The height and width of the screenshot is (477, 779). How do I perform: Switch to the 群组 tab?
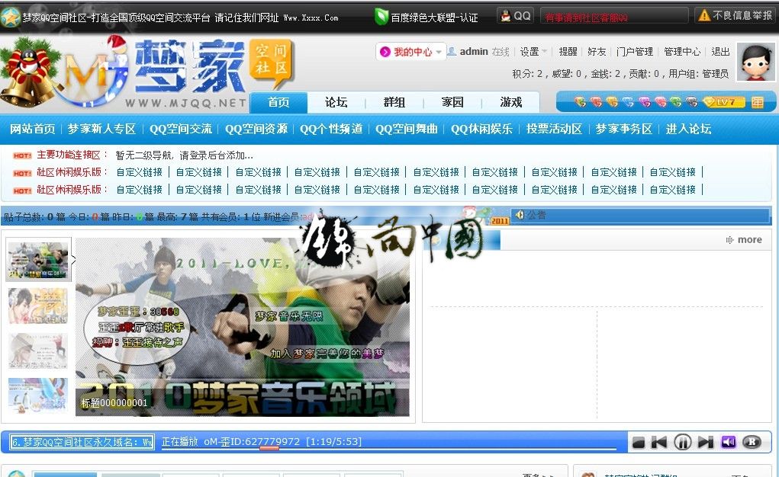coord(394,102)
